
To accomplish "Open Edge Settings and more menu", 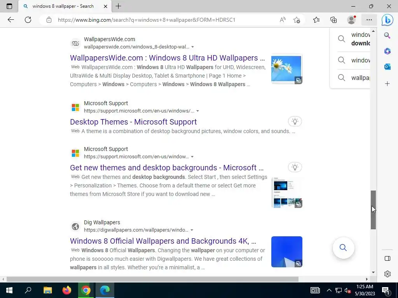I will (369, 20).
